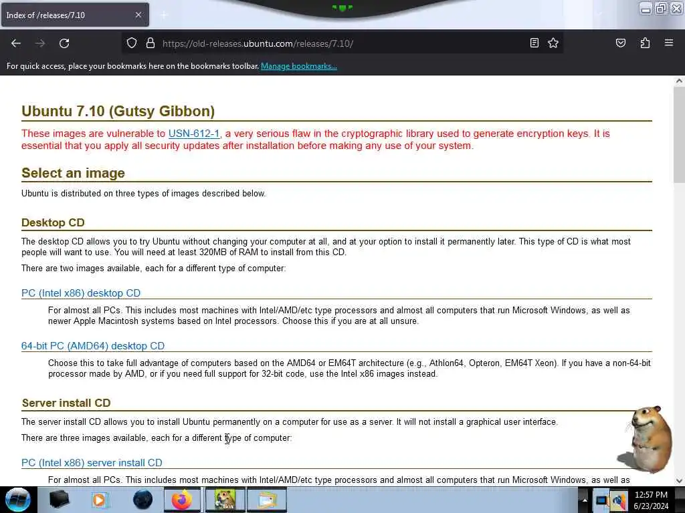685x513 pixels.
Task: Open the Windows Start button
Action: (18, 500)
